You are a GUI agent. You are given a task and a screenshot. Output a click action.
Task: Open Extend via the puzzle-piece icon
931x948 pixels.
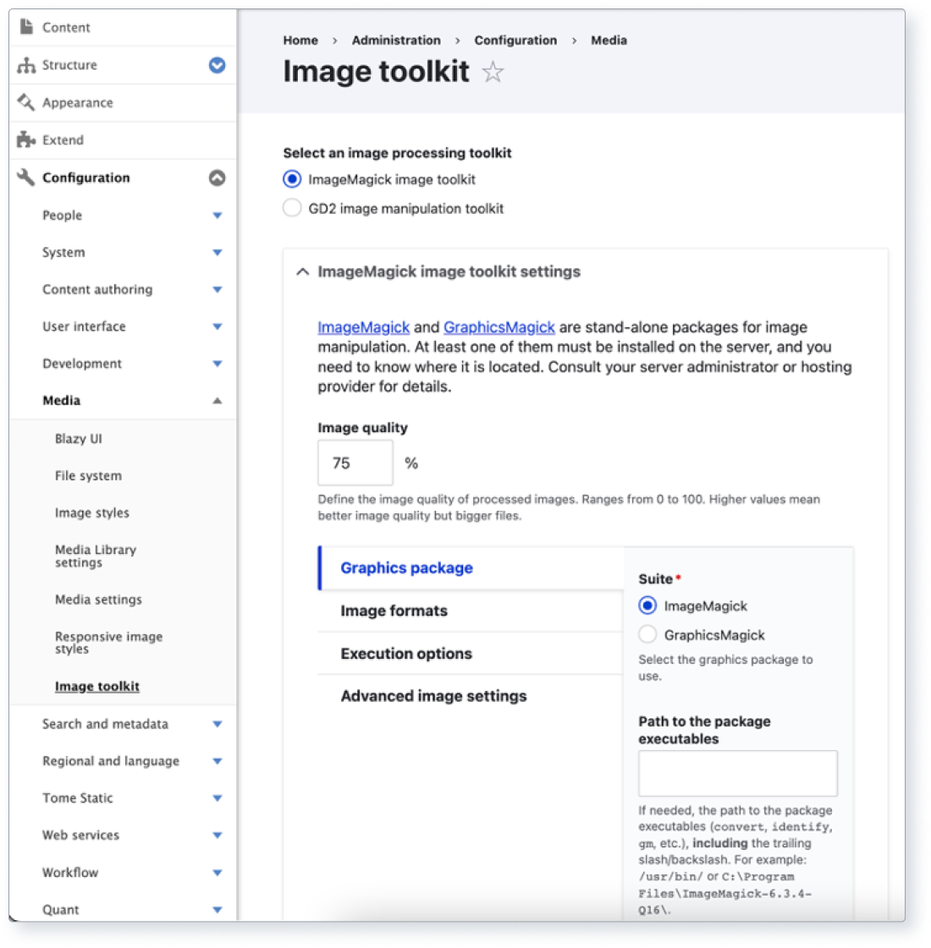point(24,140)
